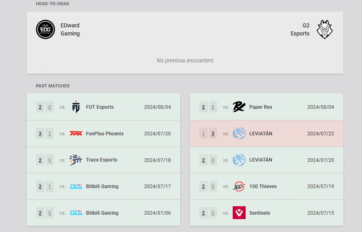Click the PAST MATCHES section heading
The height and width of the screenshot is (232, 362).
(53, 86)
